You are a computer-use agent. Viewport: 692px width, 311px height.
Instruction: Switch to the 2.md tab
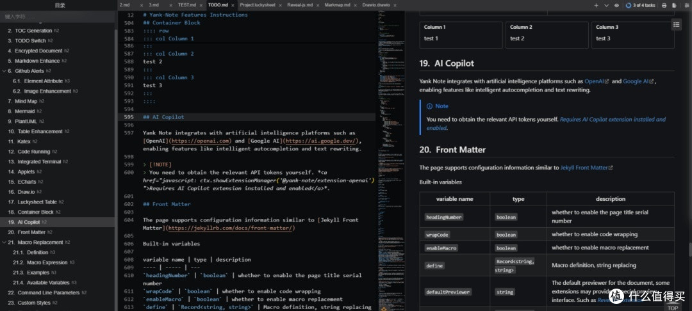[124, 5]
